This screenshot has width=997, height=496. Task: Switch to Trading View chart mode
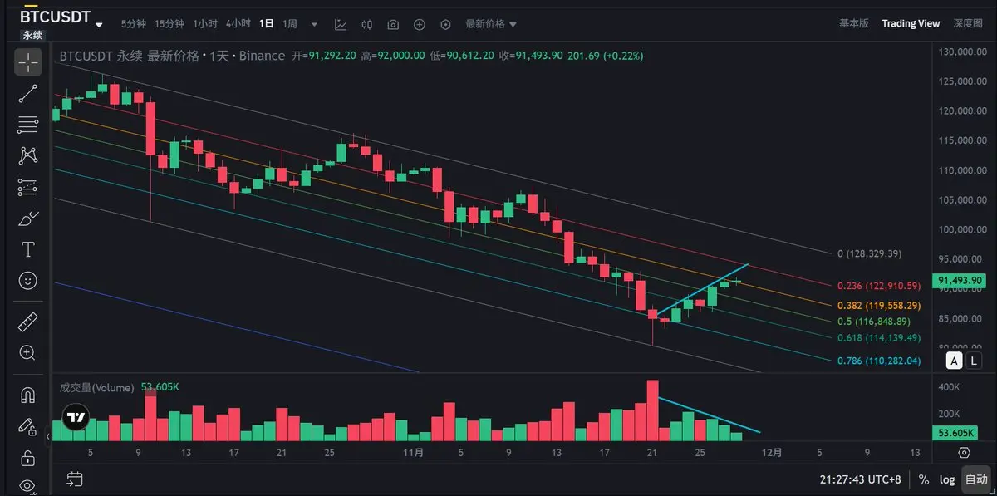(911, 23)
